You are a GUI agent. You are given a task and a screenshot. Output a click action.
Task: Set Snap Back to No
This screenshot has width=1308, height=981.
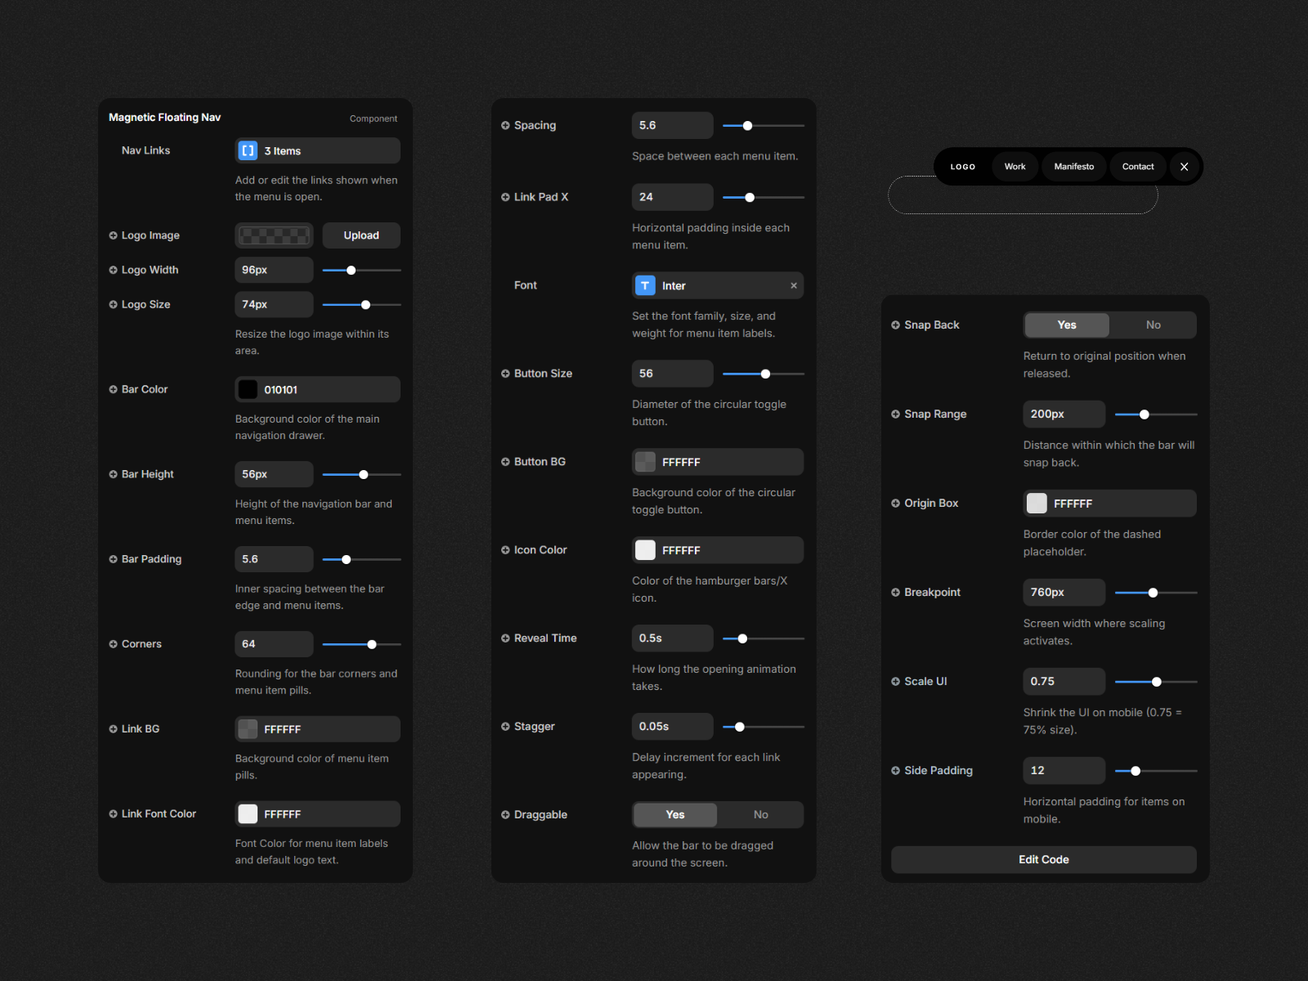(1153, 325)
